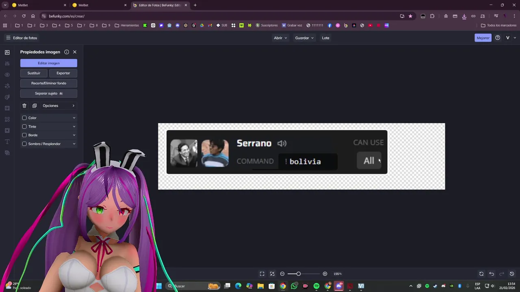Expand the Borde section chevron
The height and width of the screenshot is (292, 520).
click(x=74, y=135)
